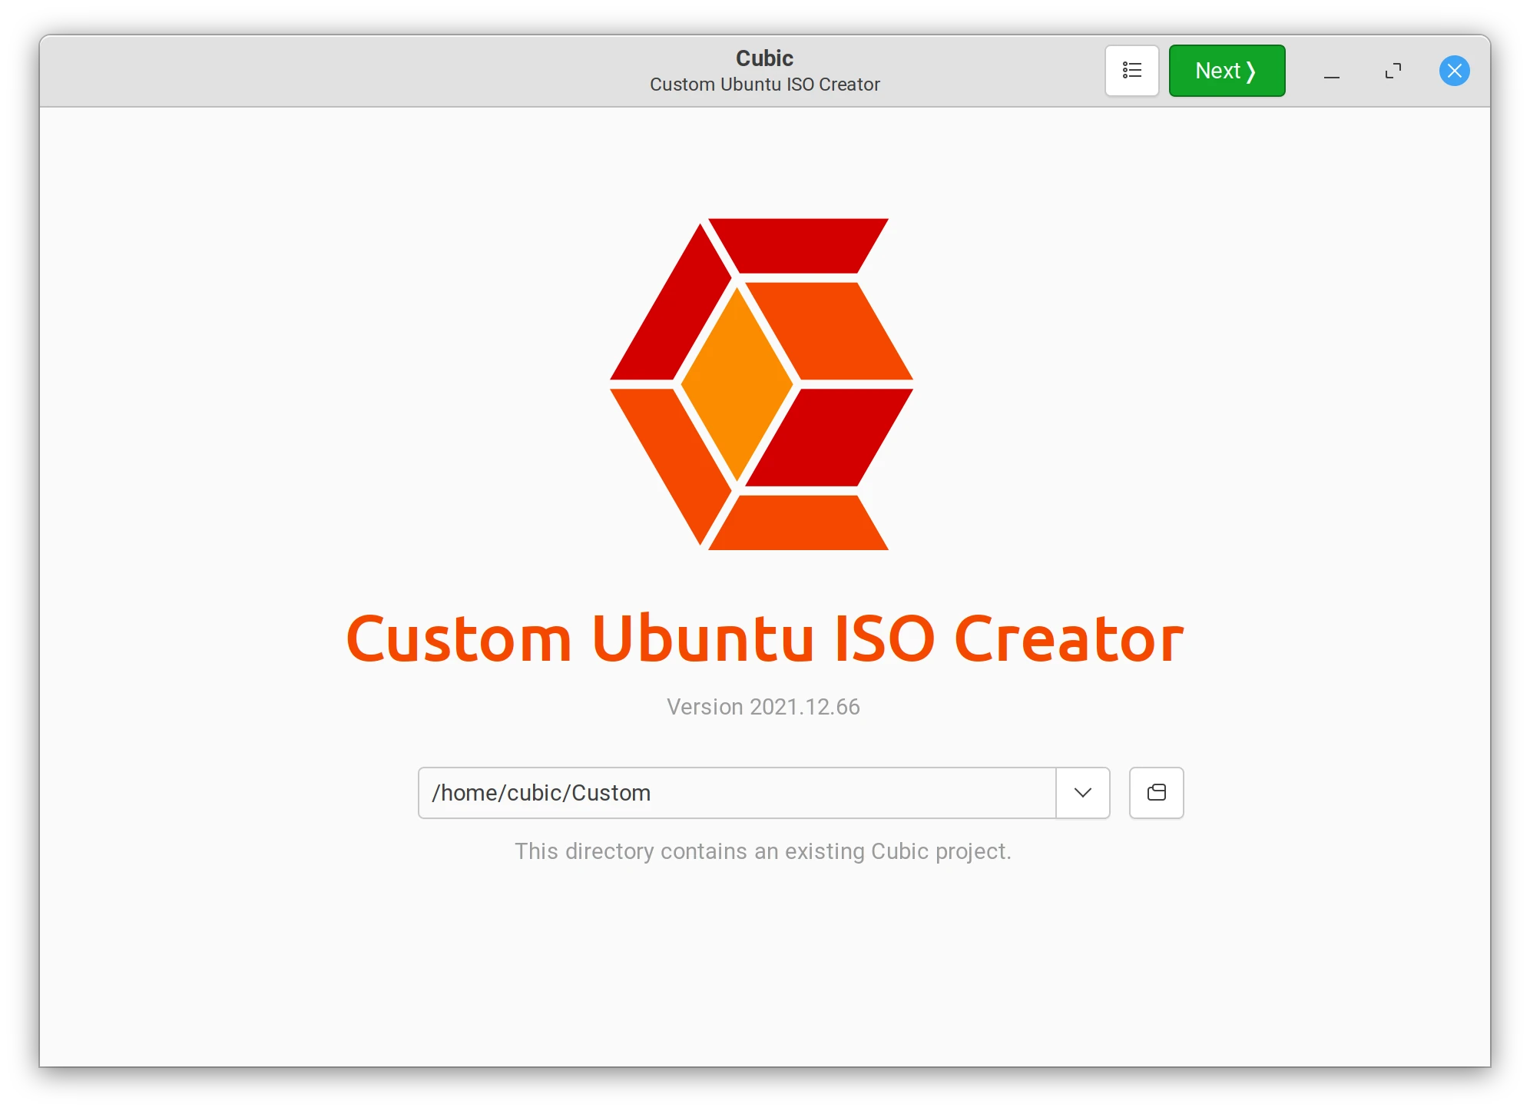The width and height of the screenshot is (1530, 1111).
Task: Click the orange diamond in logo center
Action: [737, 384]
